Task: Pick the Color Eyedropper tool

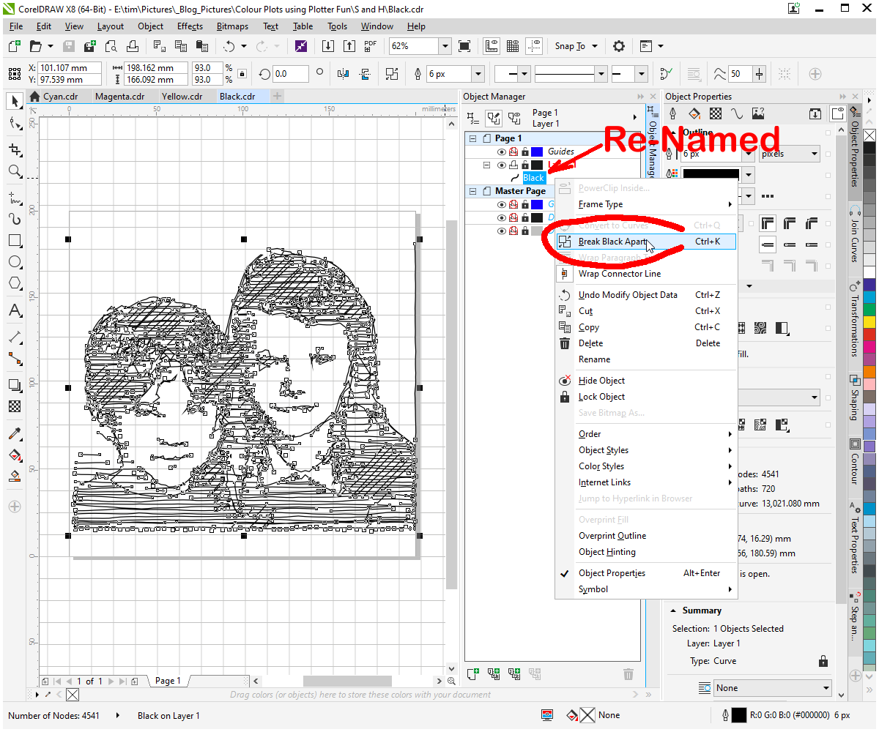Action: tap(15, 433)
